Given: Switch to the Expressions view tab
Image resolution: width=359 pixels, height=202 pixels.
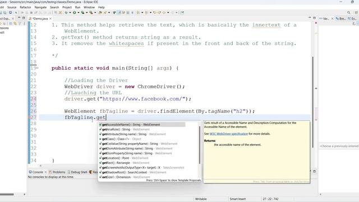Looking at the screenshot, I should (352, 19).
